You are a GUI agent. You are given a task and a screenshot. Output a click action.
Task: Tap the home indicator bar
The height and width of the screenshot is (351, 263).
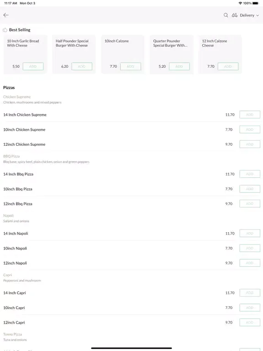point(131,348)
